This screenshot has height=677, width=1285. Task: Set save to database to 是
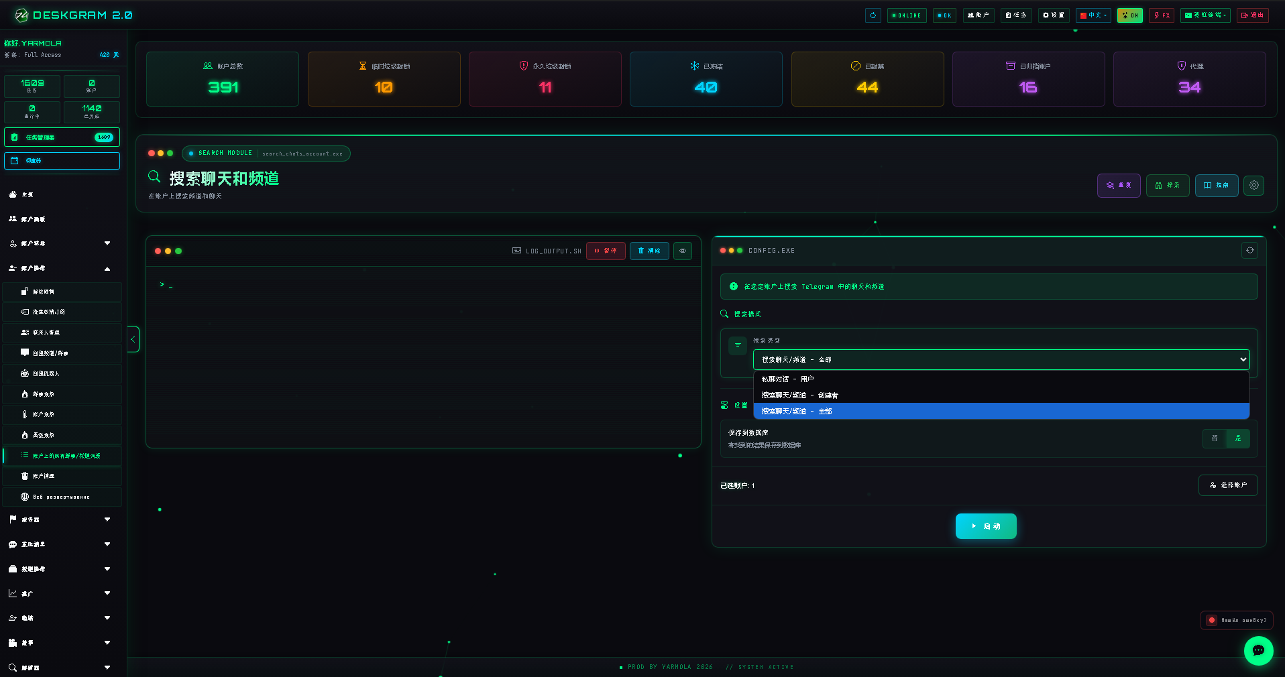click(x=1238, y=438)
